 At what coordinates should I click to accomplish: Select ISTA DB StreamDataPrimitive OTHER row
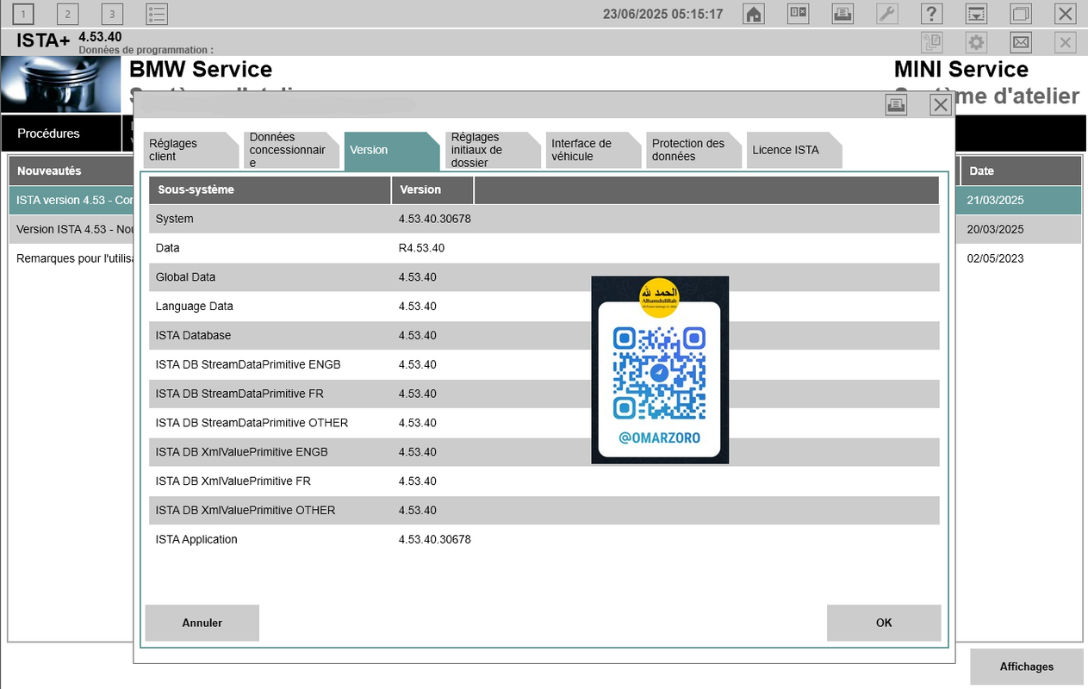point(544,423)
